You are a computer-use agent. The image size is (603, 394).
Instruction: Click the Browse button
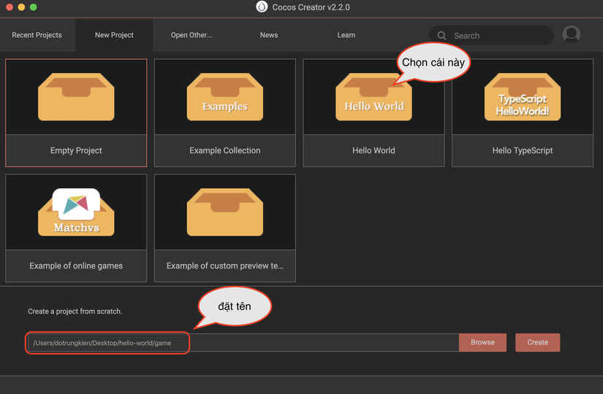pyautogui.click(x=482, y=342)
